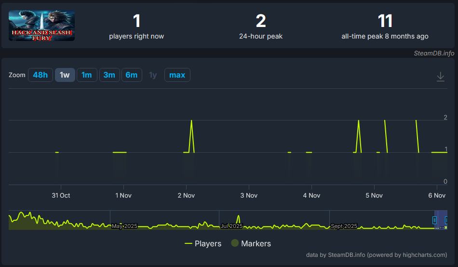
Task: Switch the chart zoom to 1m
Action: point(87,75)
